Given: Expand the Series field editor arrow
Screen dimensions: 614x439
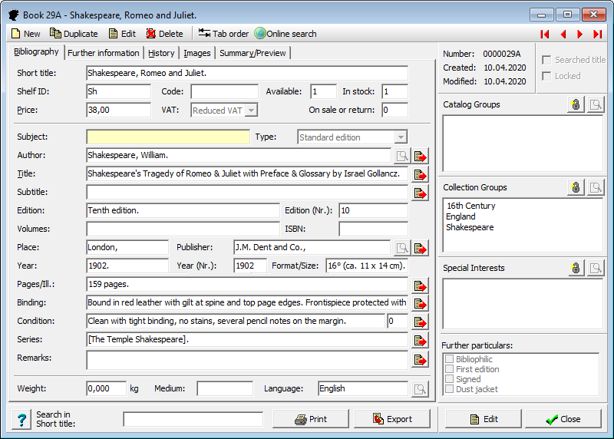Looking at the screenshot, I should click(x=420, y=340).
